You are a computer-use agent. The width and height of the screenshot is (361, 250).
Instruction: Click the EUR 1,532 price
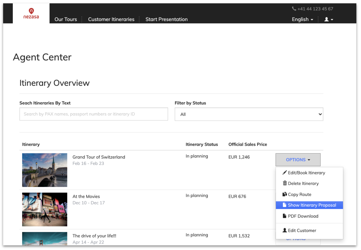coord(239,236)
